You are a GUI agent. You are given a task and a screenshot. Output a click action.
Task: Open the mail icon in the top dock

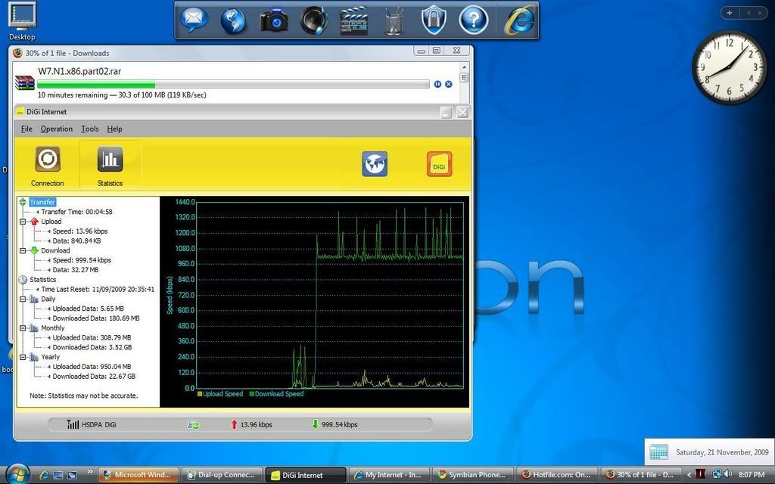click(x=193, y=20)
